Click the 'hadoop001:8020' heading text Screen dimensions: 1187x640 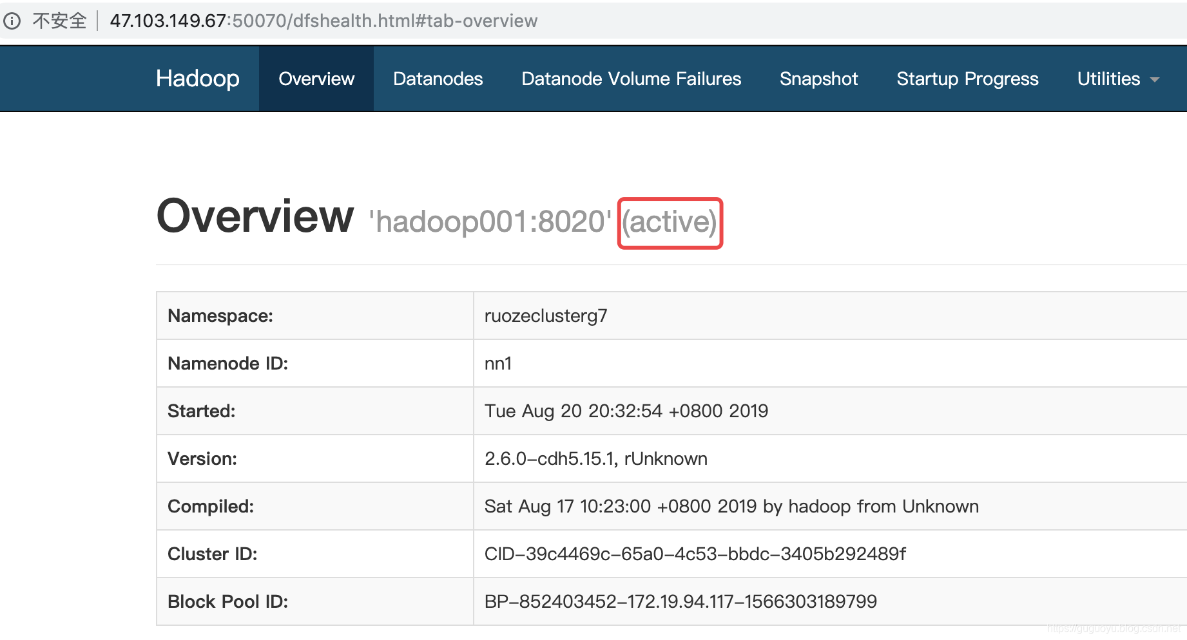click(490, 222)
